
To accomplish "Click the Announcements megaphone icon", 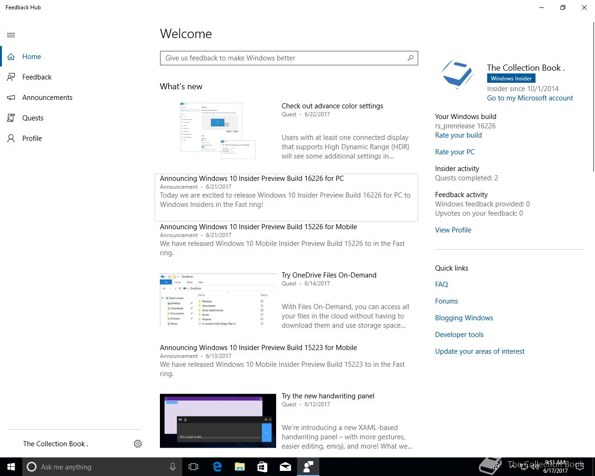I will point(11,98).
